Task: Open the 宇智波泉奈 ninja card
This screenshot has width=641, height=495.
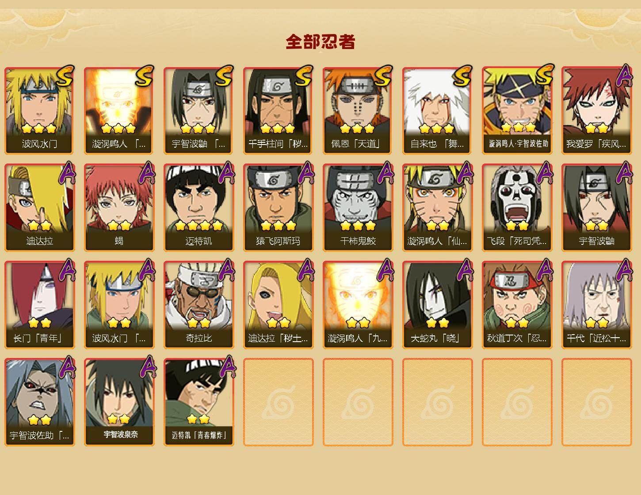Action: (119, 402)
